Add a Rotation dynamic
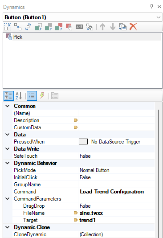The height and width of the screenshot is (238, 163). pos(28,27)
